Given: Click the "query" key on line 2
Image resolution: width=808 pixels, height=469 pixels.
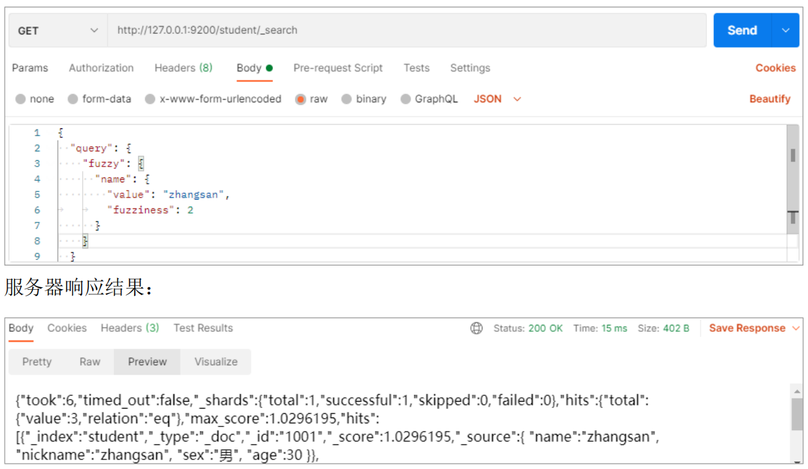Looking at the screenshot, I should click(92, 148).
